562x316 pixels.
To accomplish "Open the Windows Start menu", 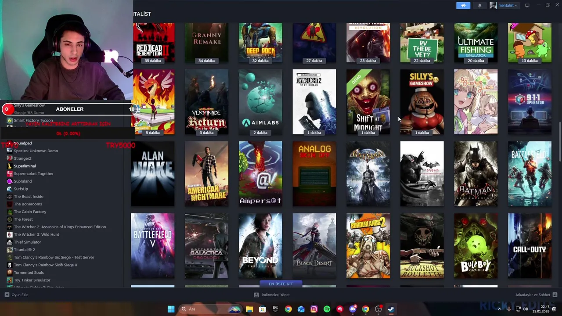I will click(171, 309).
